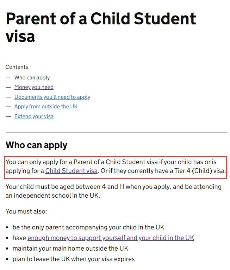Go to 'Documents you'll need to apply' section
Screen dimensions: 230x270
coord(52,97)
